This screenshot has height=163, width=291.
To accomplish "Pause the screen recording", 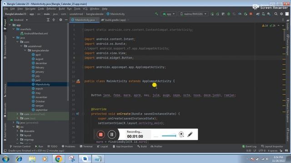I will pyautogui.click(x=112, y=134).
